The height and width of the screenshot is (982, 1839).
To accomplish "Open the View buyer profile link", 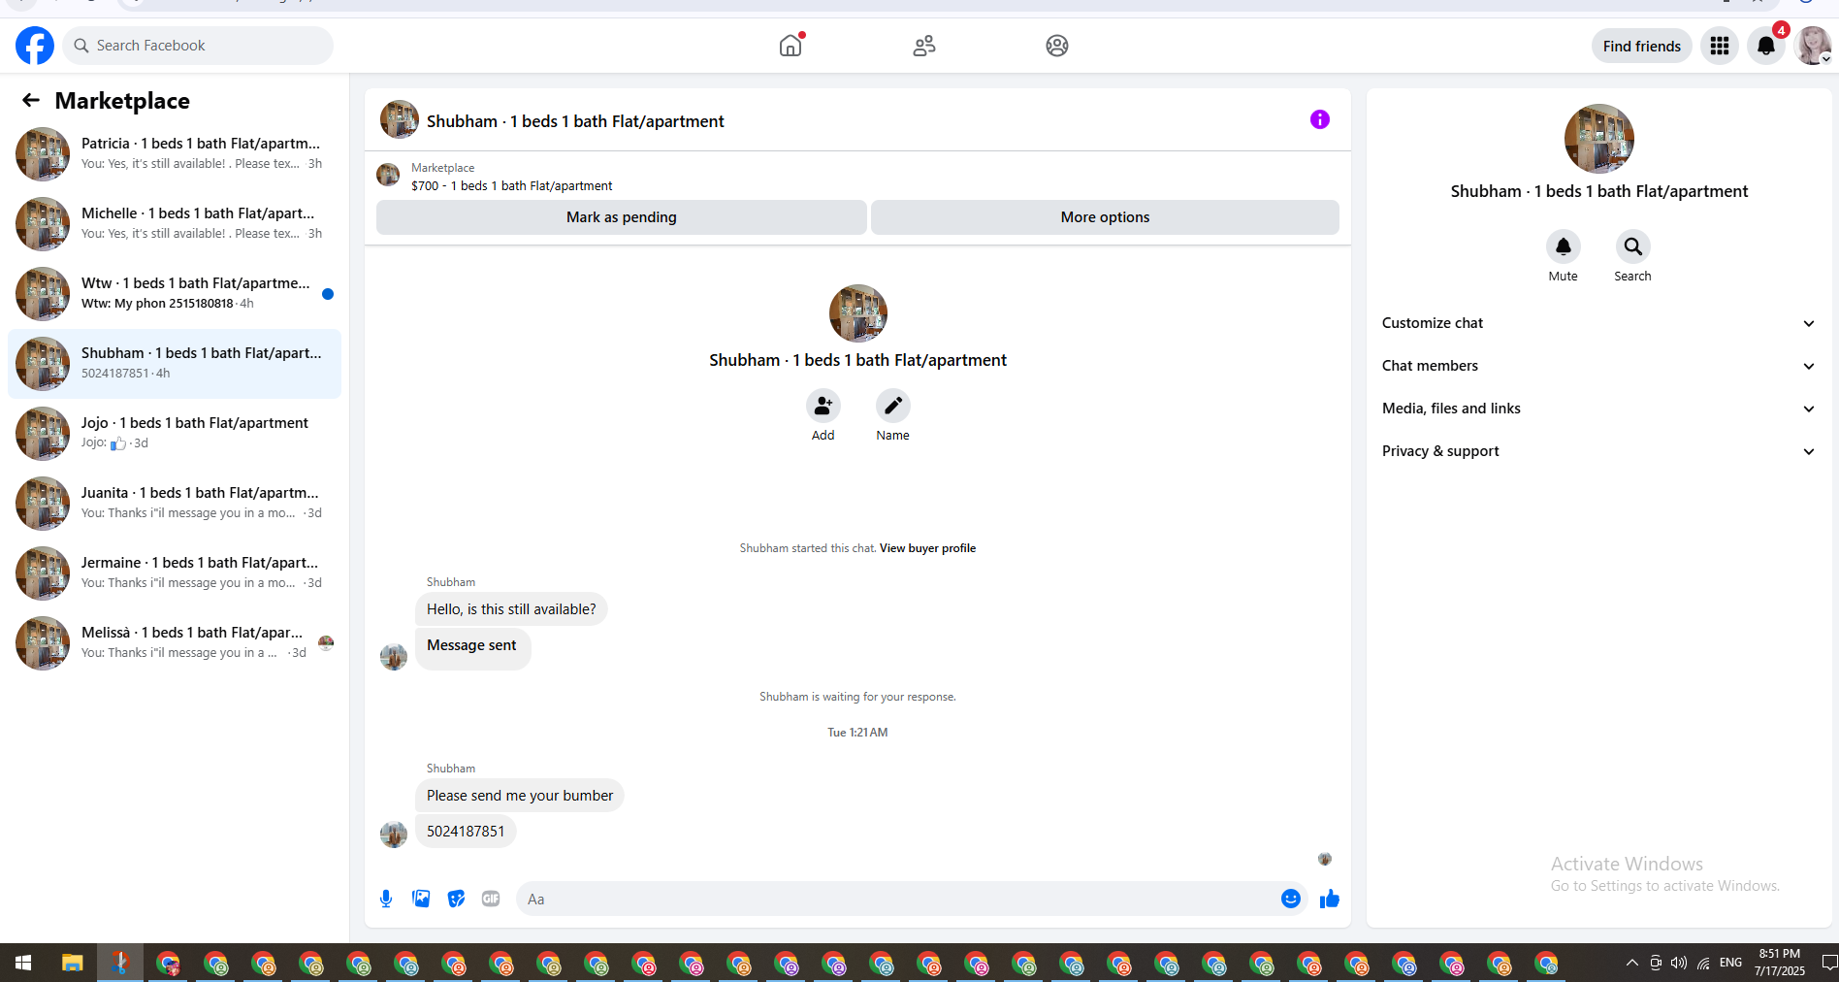I will point(927,548).
